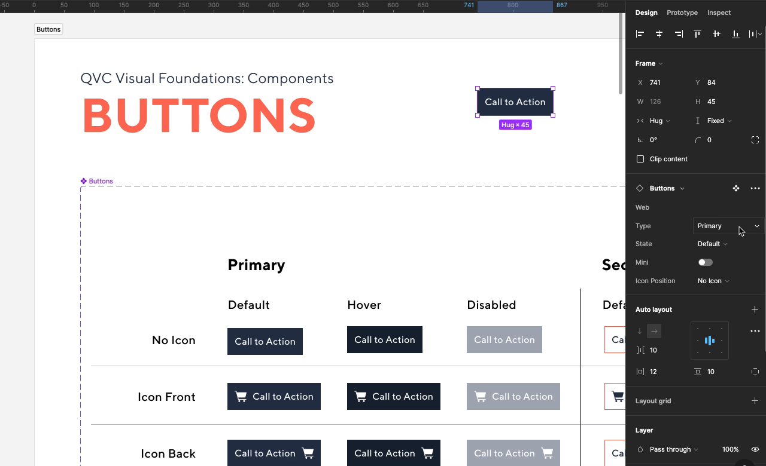Align selection to the left
Image resolution: width=766 pixels, height=466 pixels.
640,34
